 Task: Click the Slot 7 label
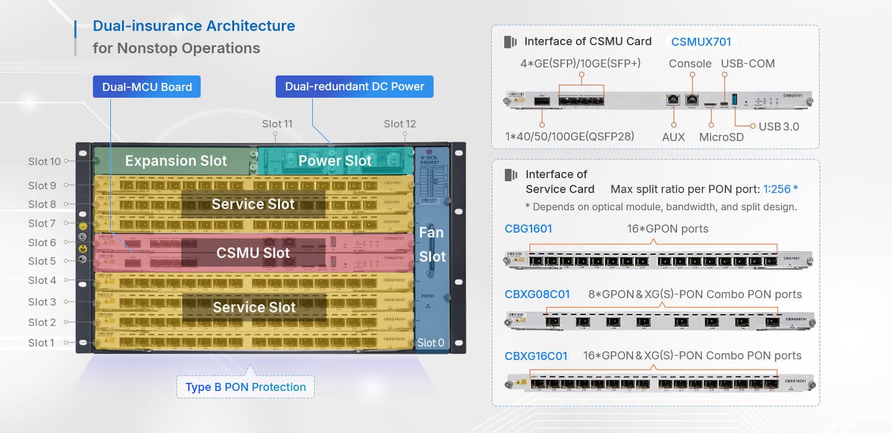click(x=42, y=223)
